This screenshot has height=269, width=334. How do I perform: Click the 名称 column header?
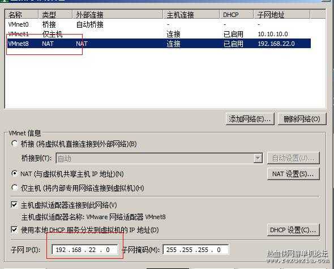pyautogui.click(x=22, y=15)
